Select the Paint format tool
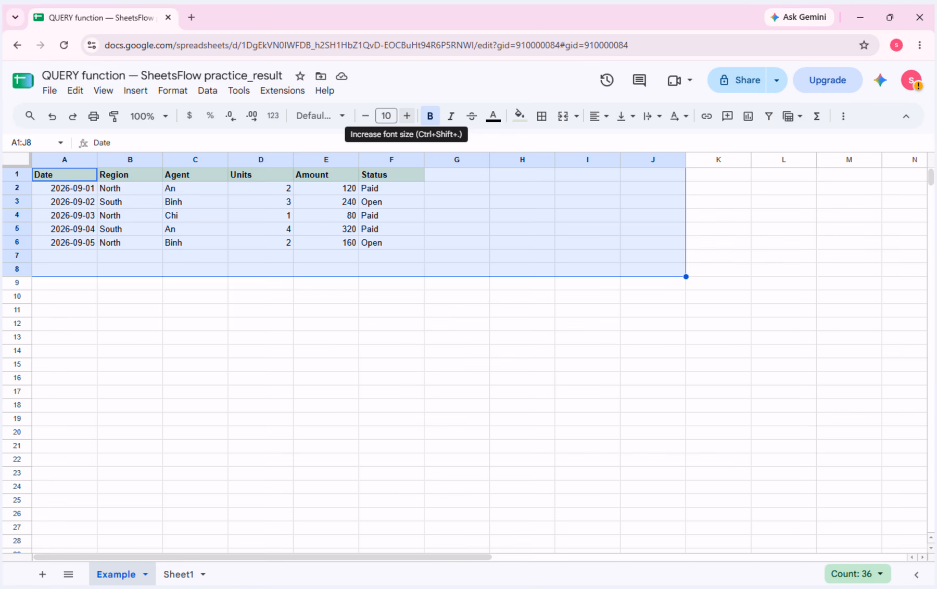The height and width of the screenshot is (589, 937). pos(114,116)
